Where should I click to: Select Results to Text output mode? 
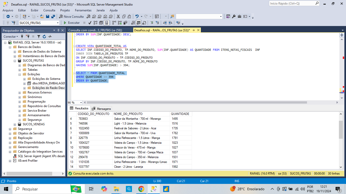[133, 23]
